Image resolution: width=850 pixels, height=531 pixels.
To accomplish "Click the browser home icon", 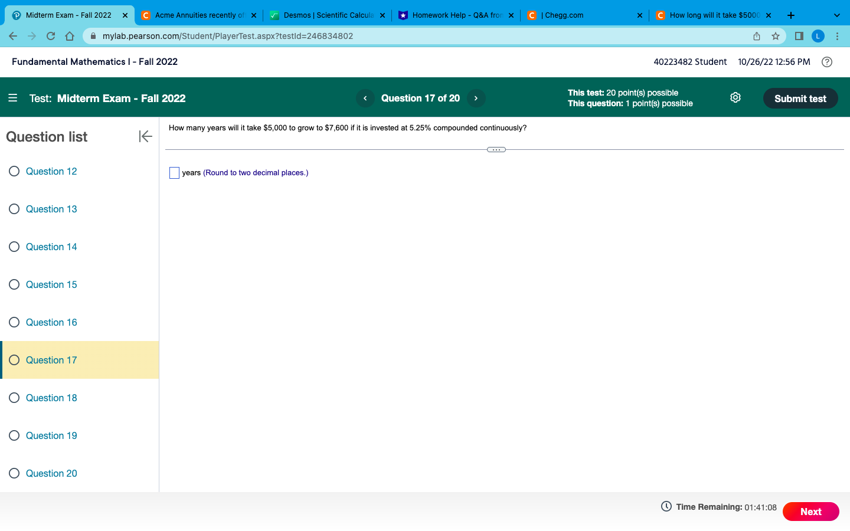I will (70, 36).
